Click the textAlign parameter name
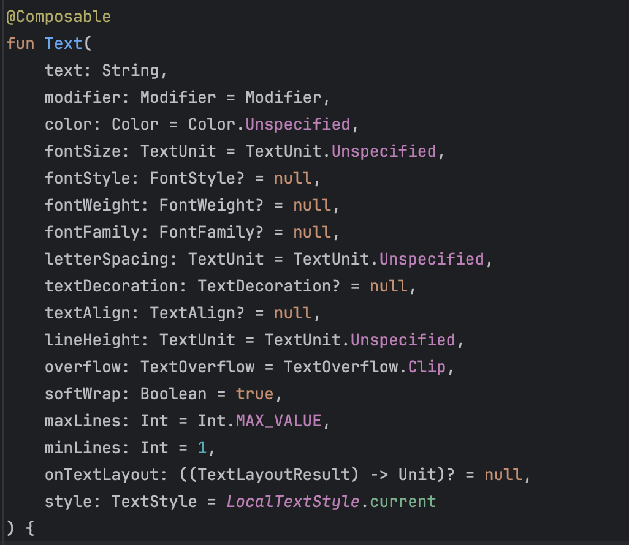The image size is (629, 545). (x=88, y=313)
